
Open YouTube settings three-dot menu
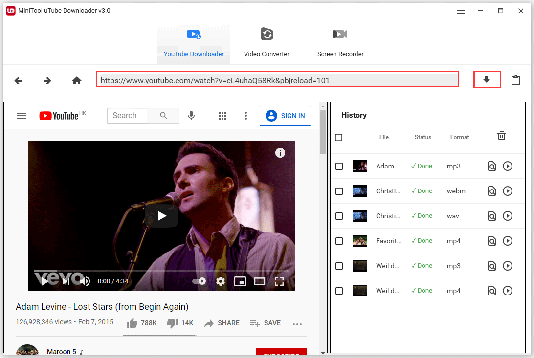(x=246, y=116)
